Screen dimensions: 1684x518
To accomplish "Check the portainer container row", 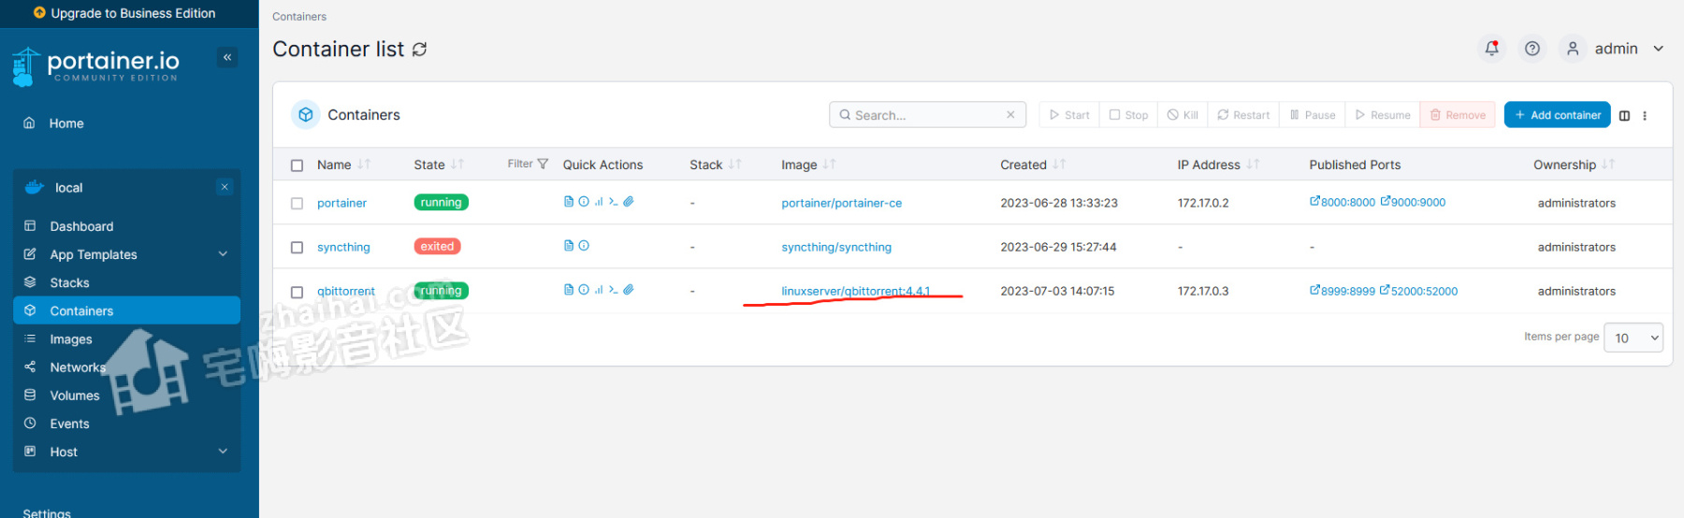I will pyautogui.click(x=298, y=204).
